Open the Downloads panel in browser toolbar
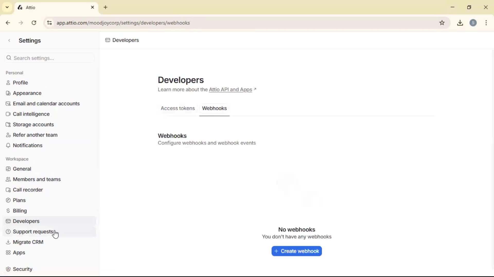494x277 pixels. 460,23
